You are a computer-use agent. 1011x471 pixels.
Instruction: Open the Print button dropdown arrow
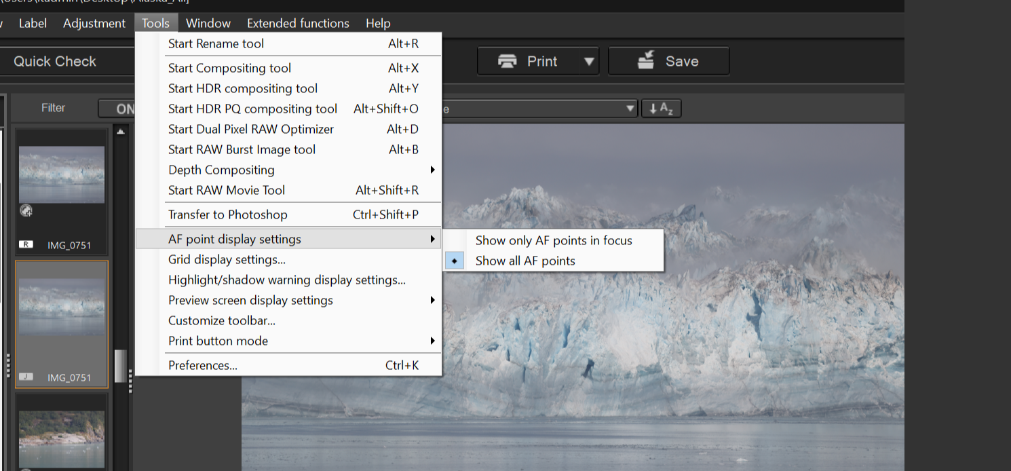coord(588,60)
